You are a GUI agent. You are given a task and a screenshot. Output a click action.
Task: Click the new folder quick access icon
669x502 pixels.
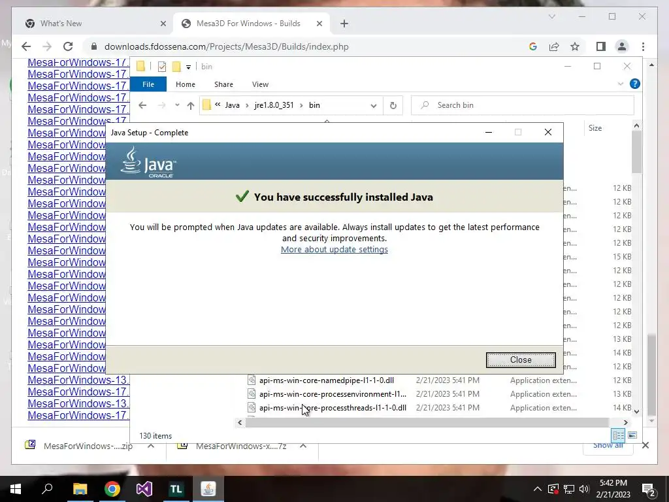point(176,67)
